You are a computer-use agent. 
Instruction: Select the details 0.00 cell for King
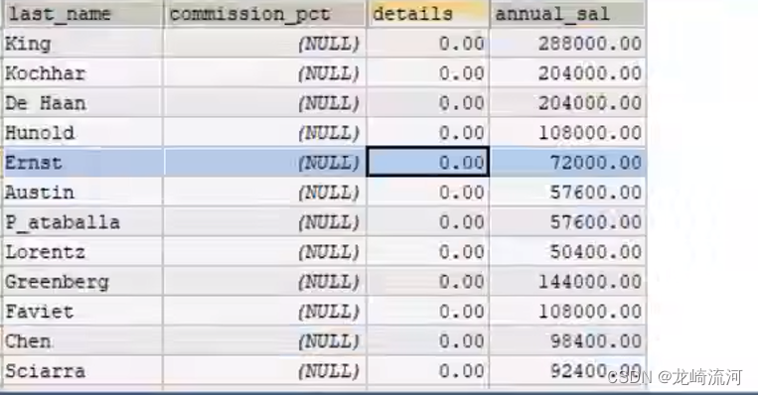tap(428, 44)
